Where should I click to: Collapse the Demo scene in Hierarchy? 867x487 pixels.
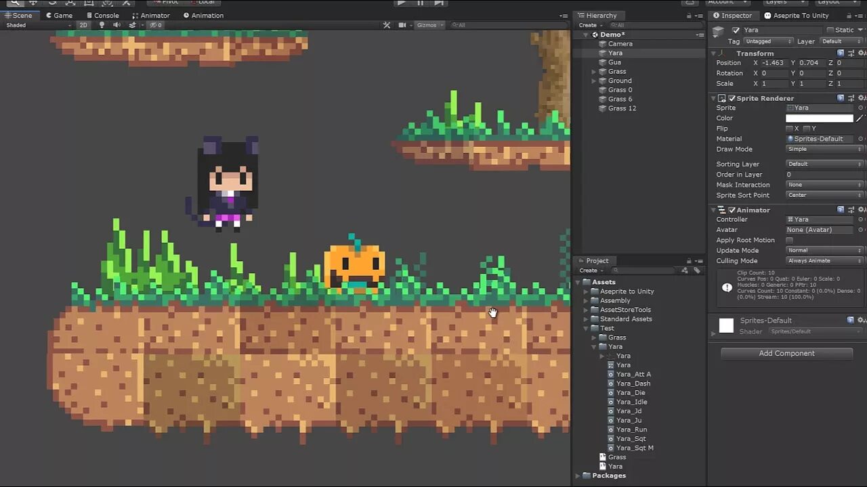click(586, 34)
